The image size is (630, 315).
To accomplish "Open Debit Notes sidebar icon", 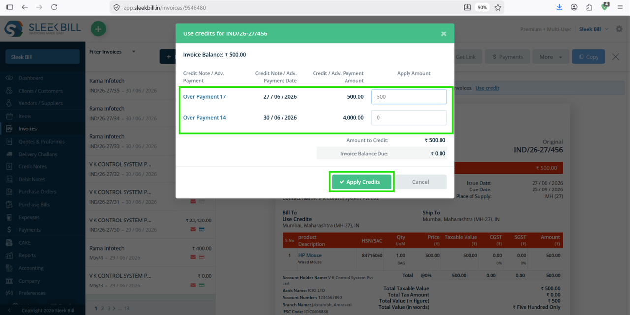I will 9,179.
